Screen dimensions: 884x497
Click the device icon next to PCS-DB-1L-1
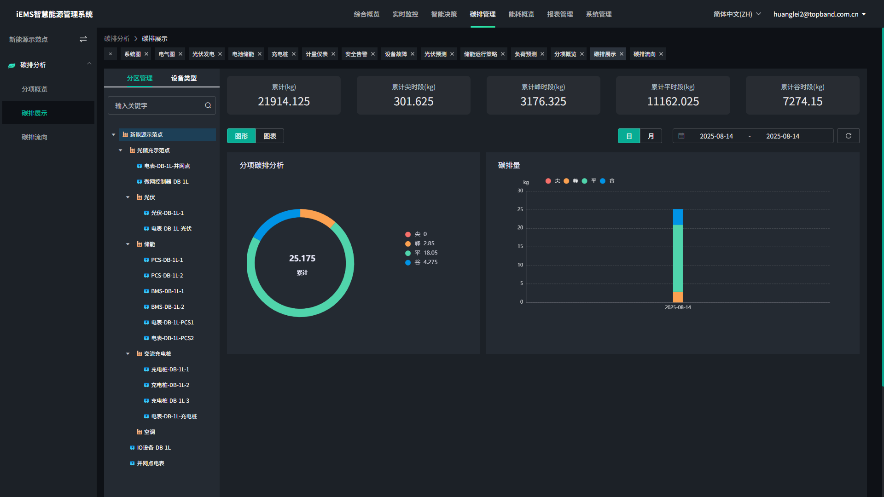coord(146,260)
